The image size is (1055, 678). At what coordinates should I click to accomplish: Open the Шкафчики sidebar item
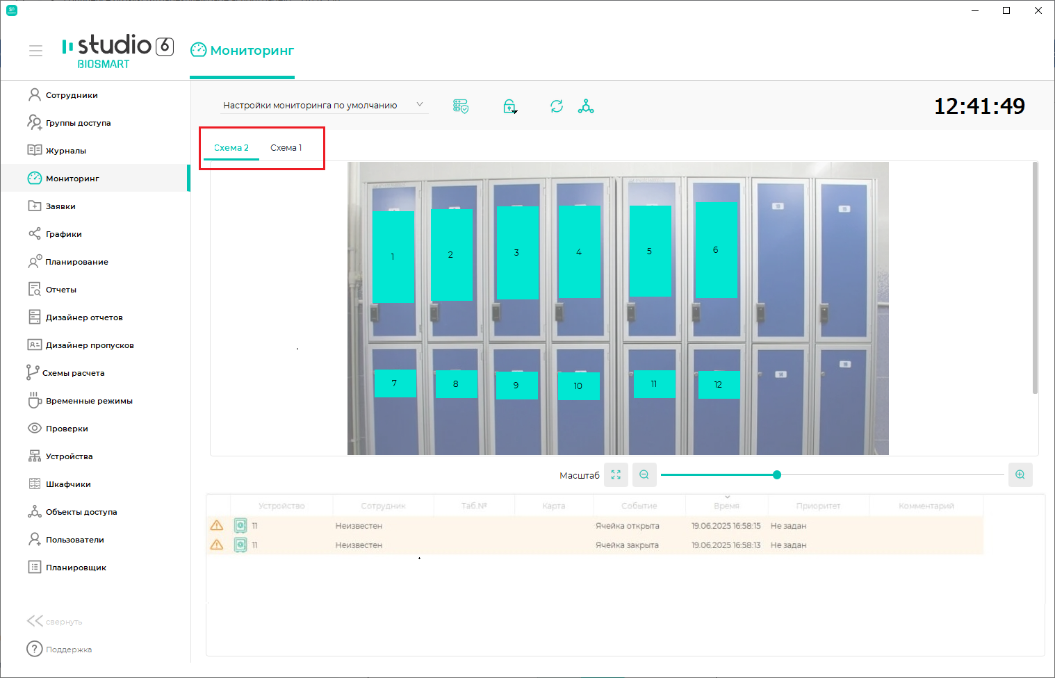click(68, 484)
